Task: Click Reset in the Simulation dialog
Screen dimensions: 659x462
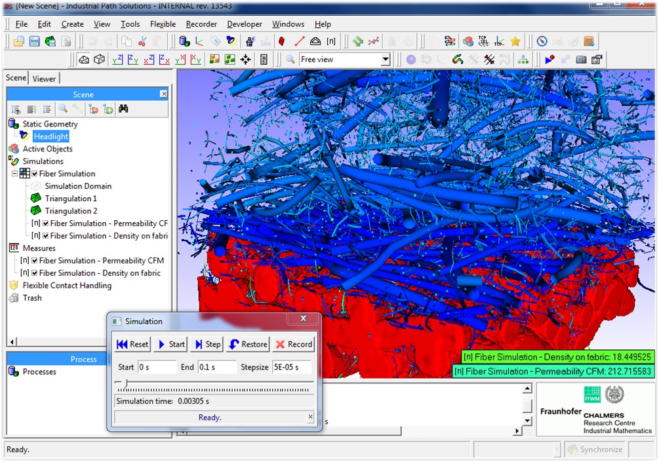Action: [132, 344]
